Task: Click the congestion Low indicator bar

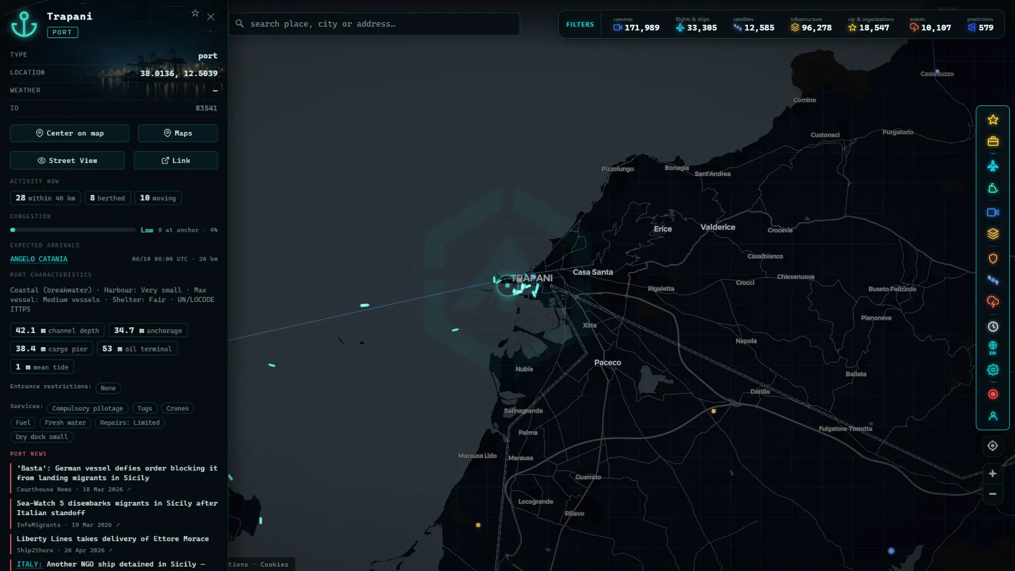Action: [73, 230]
